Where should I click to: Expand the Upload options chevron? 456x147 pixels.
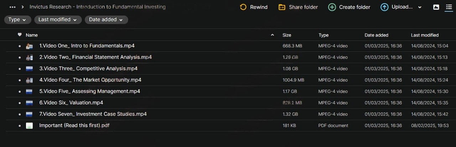[419, 7]
